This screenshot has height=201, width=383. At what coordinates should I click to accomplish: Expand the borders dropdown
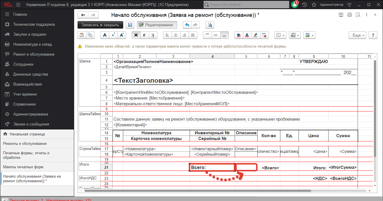(x=280, y=35)
